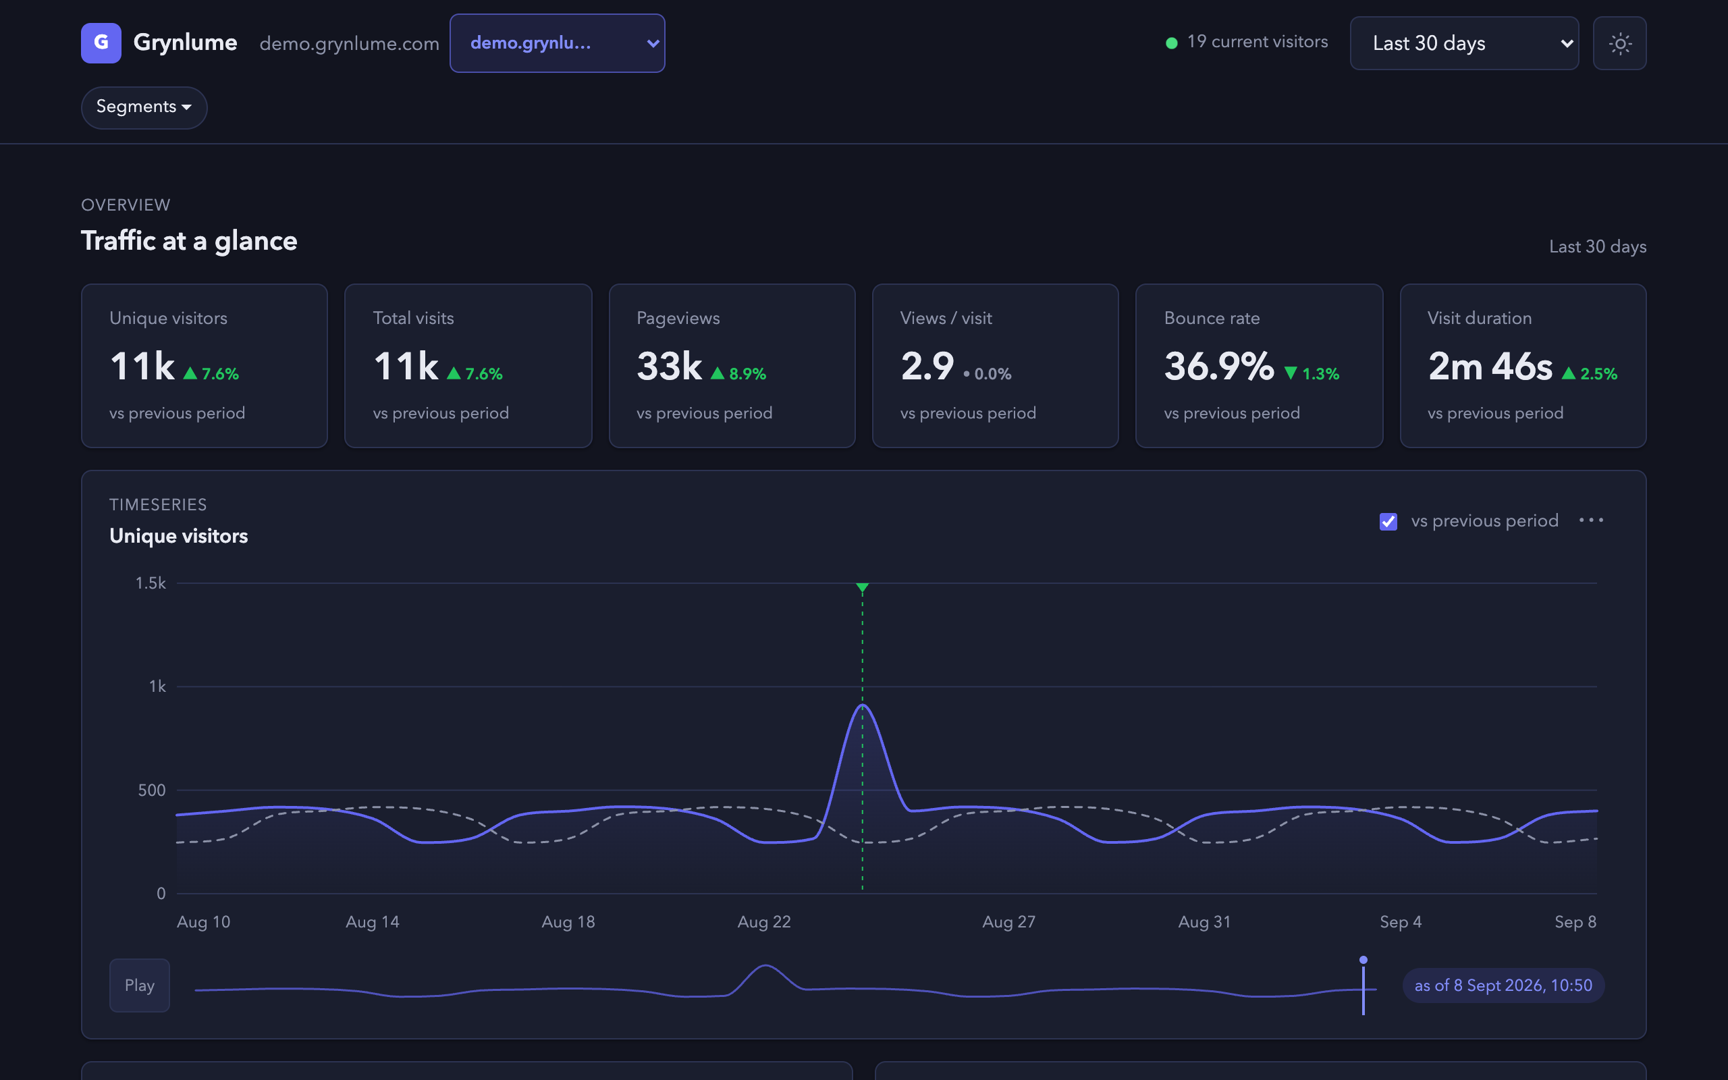Click the green annotation marker atop chart
This screenshot has width=1728, height=1080.
pos(862,588)
